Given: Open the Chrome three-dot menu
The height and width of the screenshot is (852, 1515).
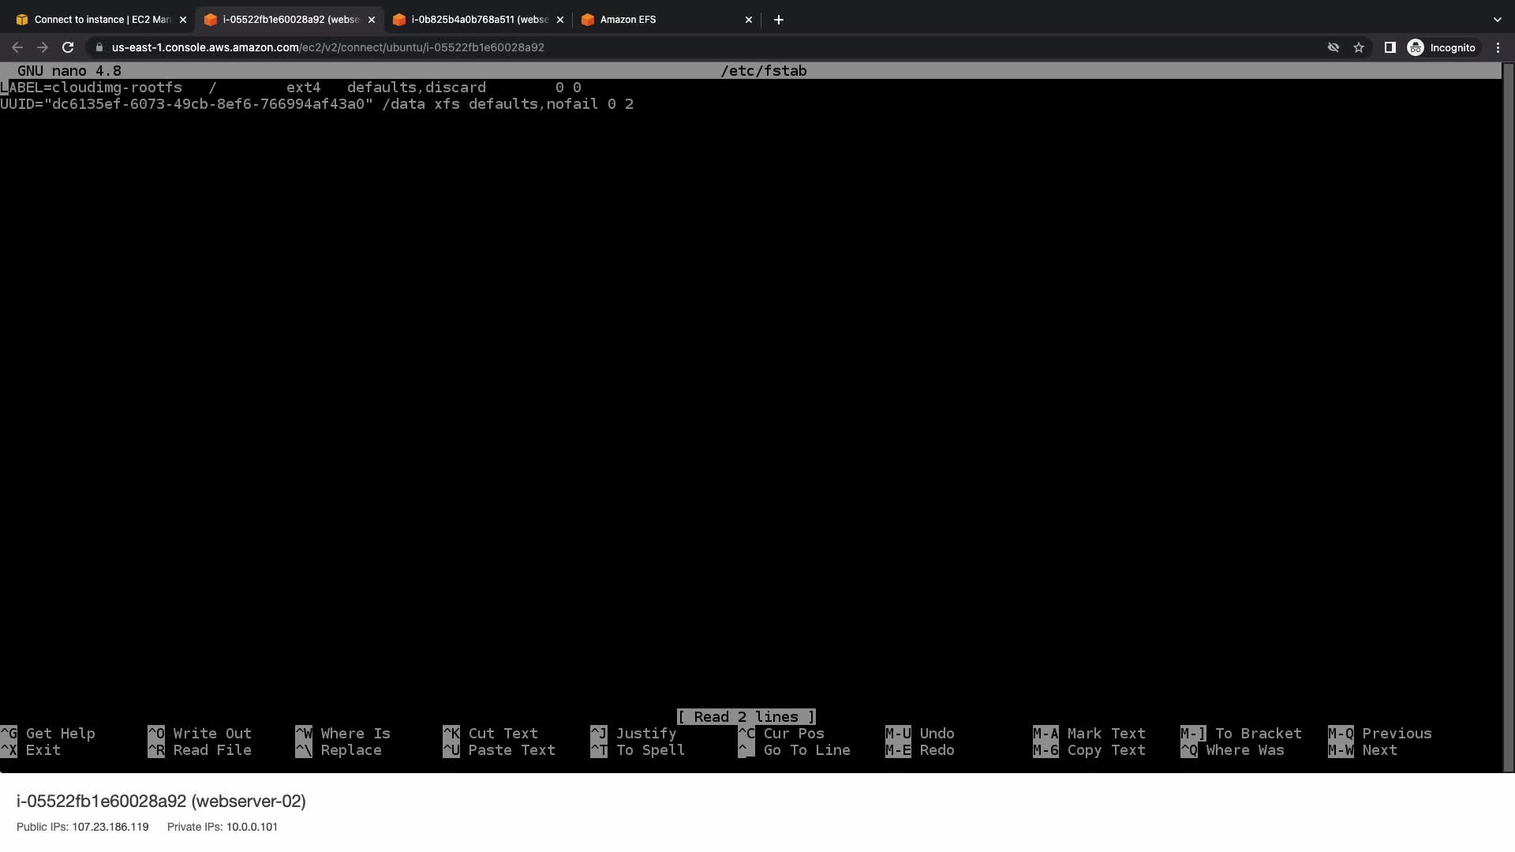Looking at the screenshot, I should [x=1498, y=47].
